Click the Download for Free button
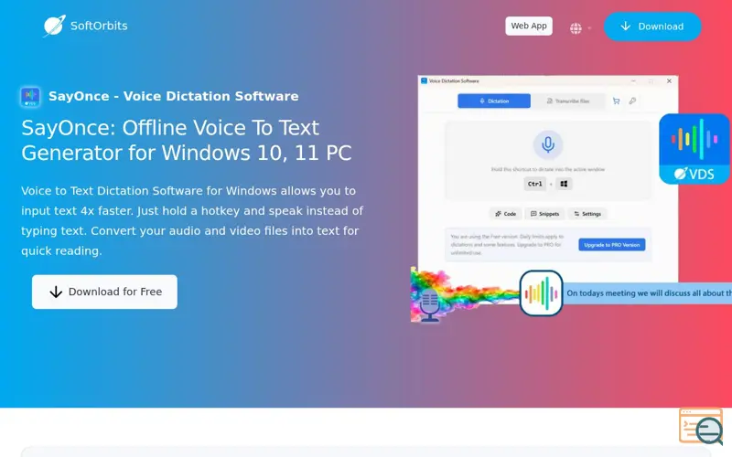Screen dimensions: 732x457 (x=104, y=292)
